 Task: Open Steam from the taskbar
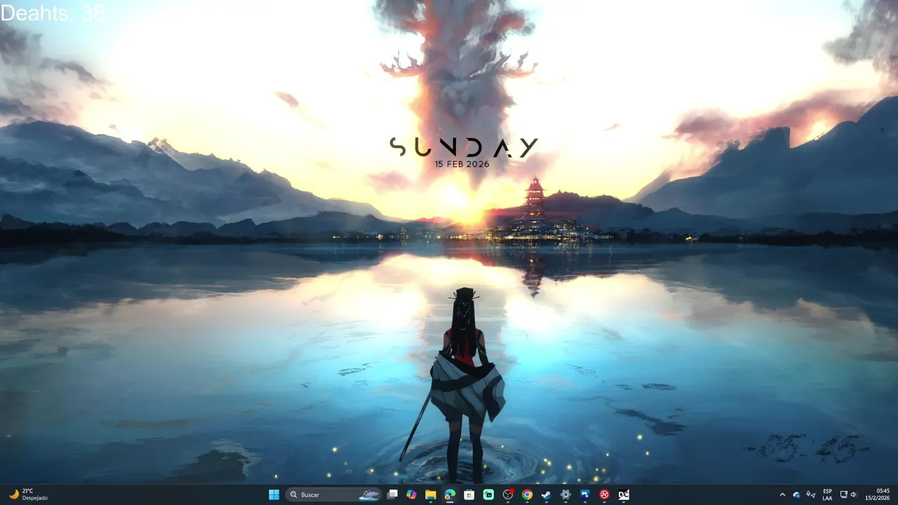click(547, 494)
